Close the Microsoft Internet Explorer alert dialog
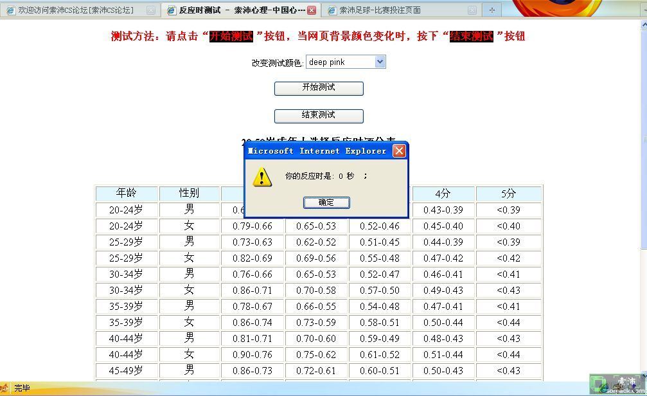This screenshot has height=396, width=647. coord(399,151)
